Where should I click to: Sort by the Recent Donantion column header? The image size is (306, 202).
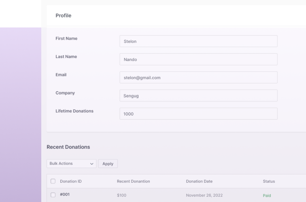click(x=134, y=181)
